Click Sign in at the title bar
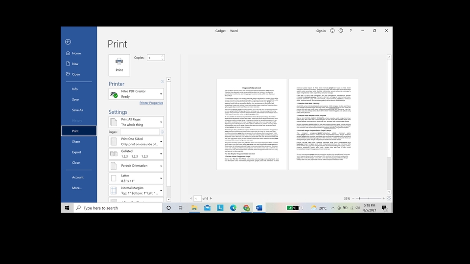Image resolution: width=470 pixels, height=264 pixels. pyautogui.click(x=321, y=31)
